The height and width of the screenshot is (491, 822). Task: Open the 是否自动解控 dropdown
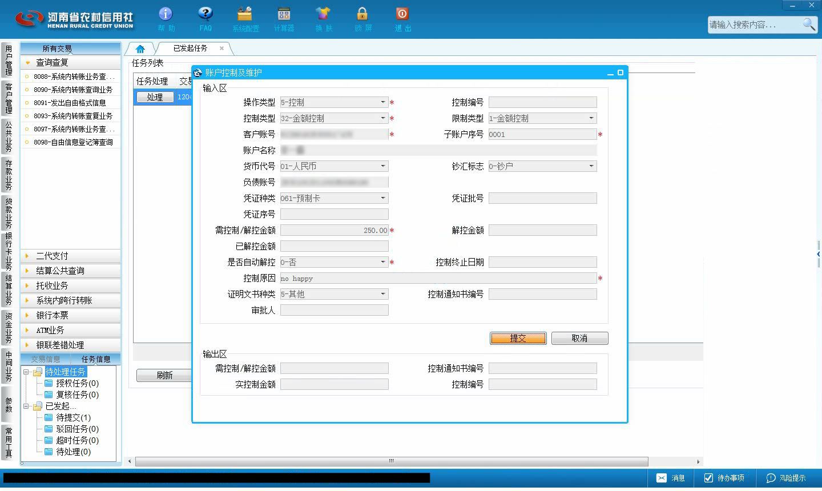[383, 262]
